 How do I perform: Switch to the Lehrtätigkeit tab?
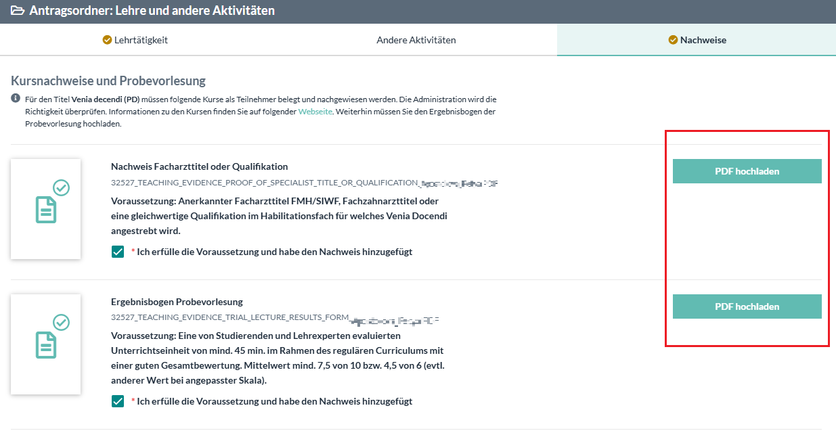click(x=141, y=40)
